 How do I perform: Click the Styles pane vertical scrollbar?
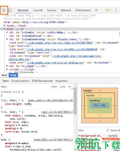(x=75, y=101)
